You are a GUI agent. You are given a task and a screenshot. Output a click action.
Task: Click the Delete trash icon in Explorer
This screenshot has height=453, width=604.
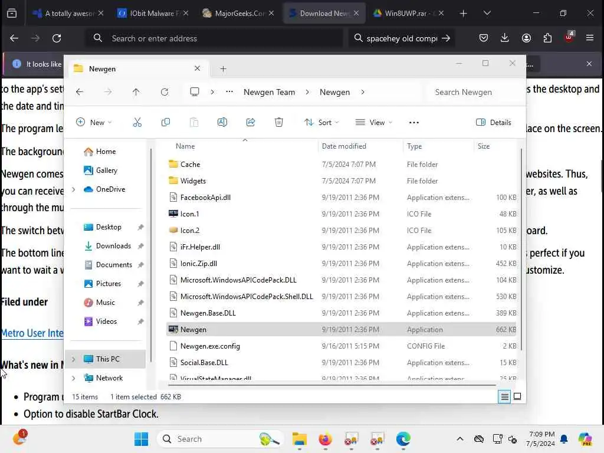click(279, 123)
